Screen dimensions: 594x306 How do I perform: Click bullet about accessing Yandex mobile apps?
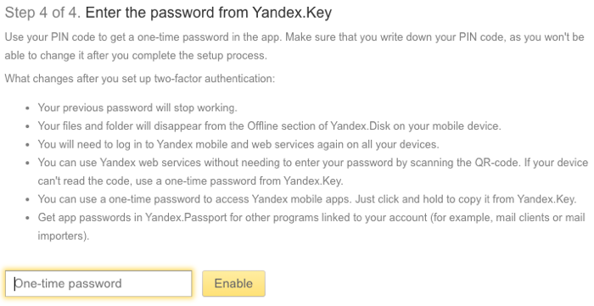pos(307,199)
